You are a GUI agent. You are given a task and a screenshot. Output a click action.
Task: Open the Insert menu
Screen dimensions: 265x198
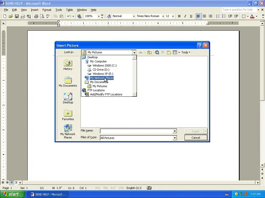pos(34,10)
